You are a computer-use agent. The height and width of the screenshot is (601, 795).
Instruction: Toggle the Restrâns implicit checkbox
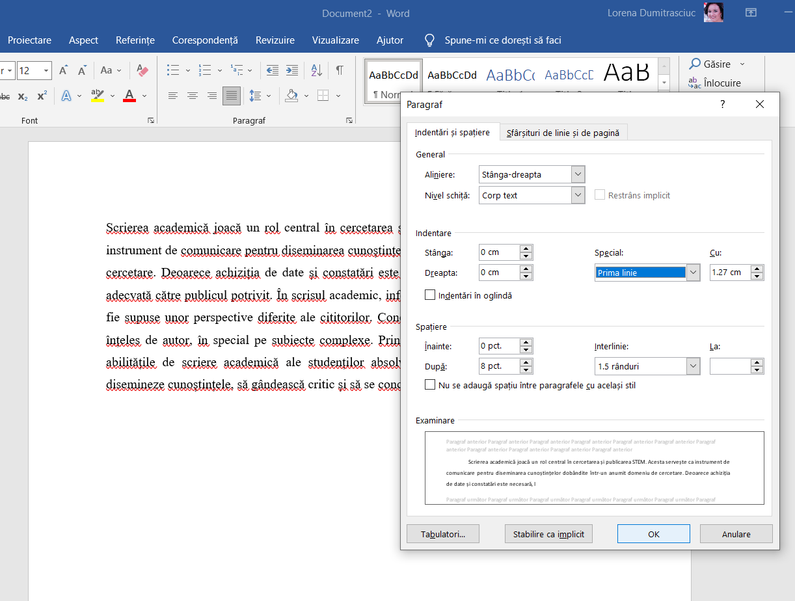[600, 195]
